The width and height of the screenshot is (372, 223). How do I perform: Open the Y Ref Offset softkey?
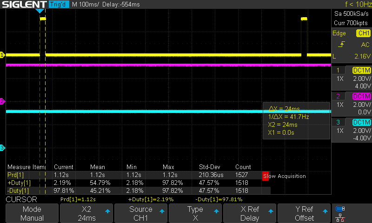click(304, 213)
